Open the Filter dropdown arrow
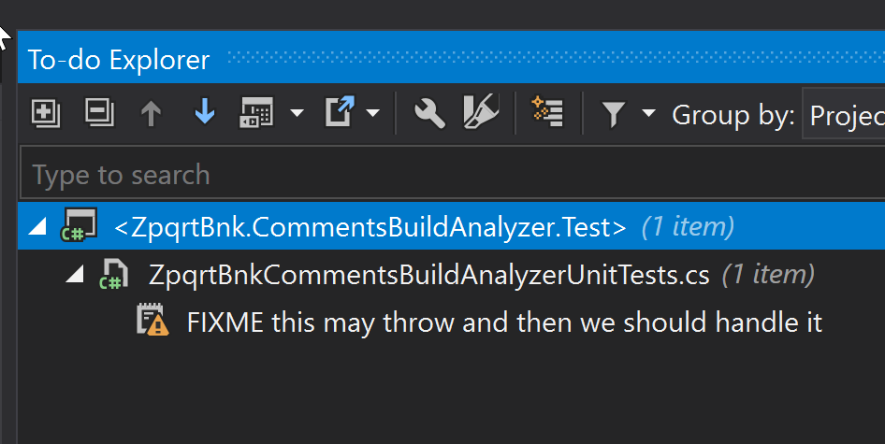 pyautogui.click(x=648, y=113)
